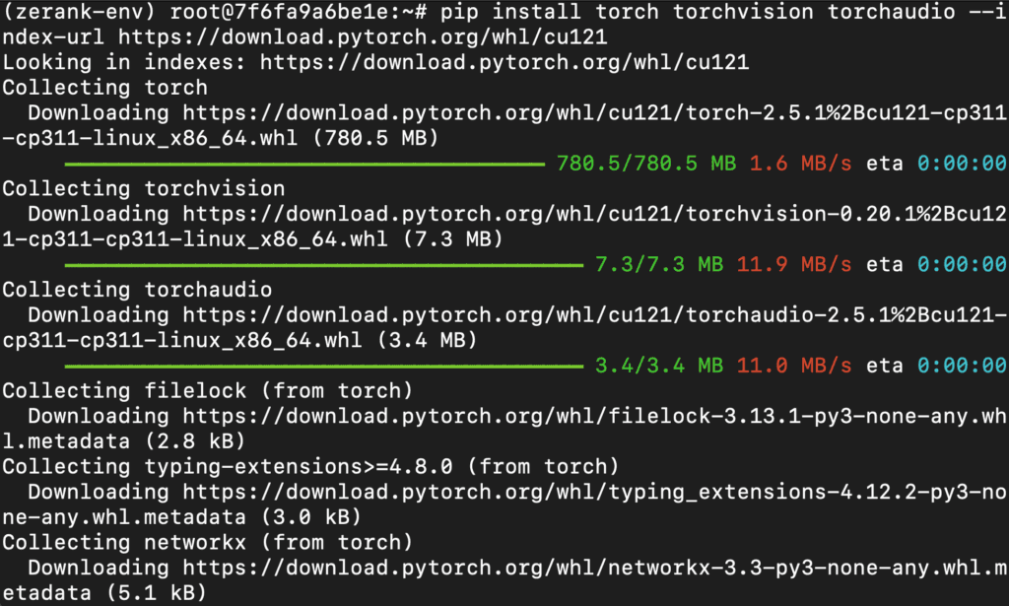Click the index URL after 'Looking in indexes'
This screenshot has width=1009, height=606.
(x=504, y=62)
